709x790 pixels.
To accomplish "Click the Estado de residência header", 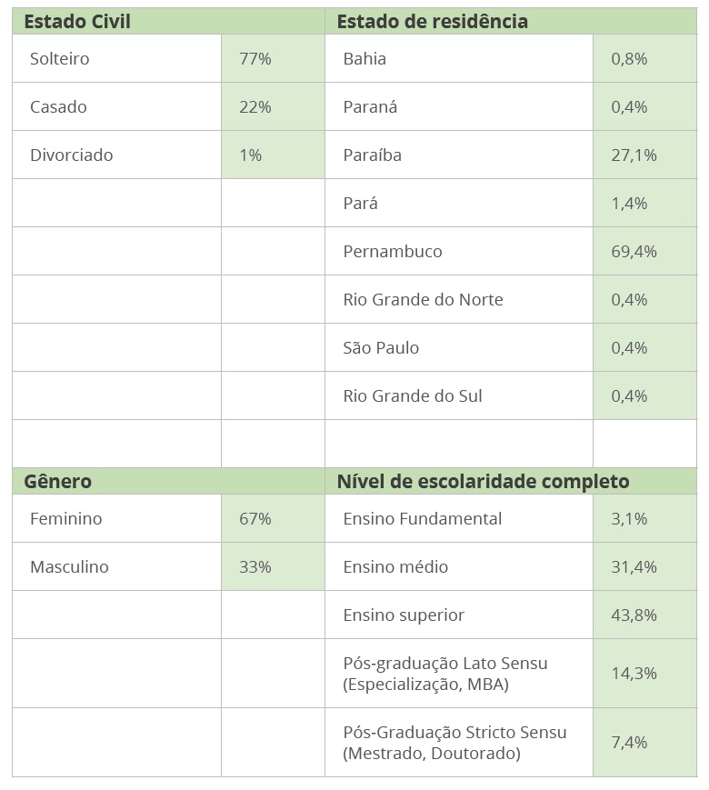I will pos(432,22).
